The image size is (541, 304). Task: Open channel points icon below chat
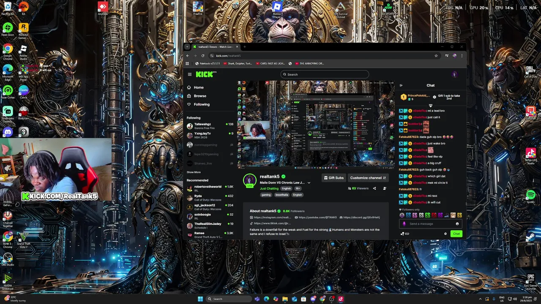[402, 233]
